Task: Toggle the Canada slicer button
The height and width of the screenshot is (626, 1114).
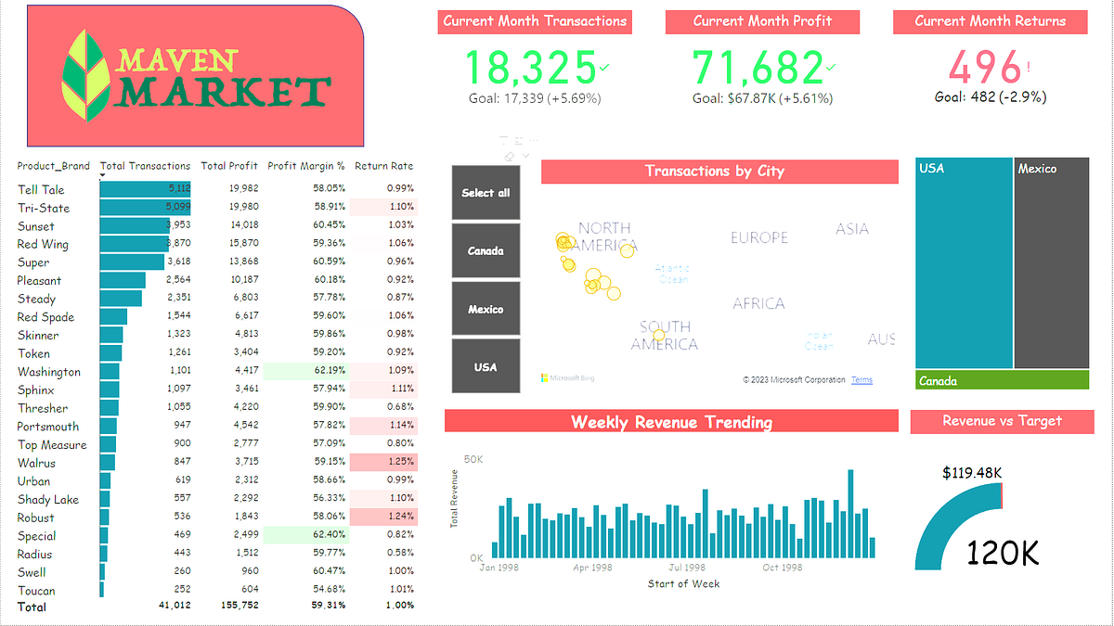Action: (x=485, y=250)
